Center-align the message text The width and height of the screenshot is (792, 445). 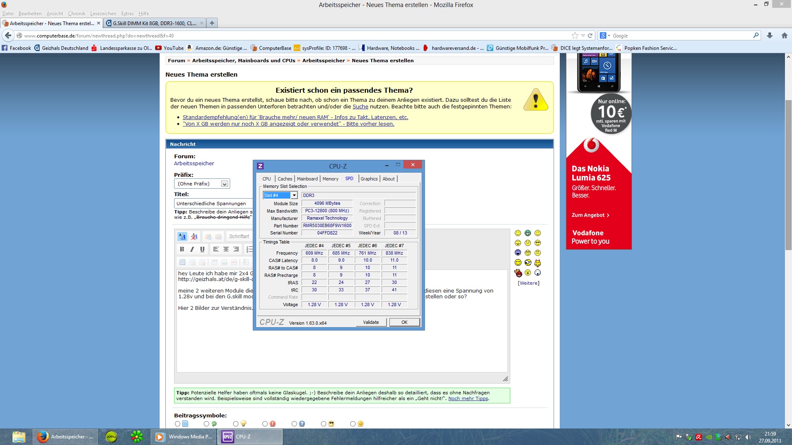(x=226, y=249)
